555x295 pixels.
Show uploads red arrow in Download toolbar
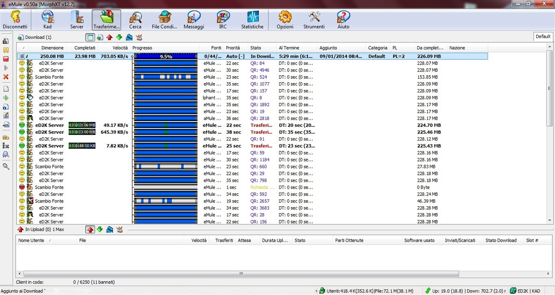click(x=109, y=37)
